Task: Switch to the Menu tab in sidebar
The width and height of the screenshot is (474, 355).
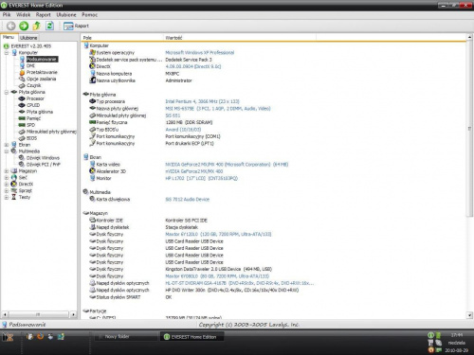Action: click(9, 37)
